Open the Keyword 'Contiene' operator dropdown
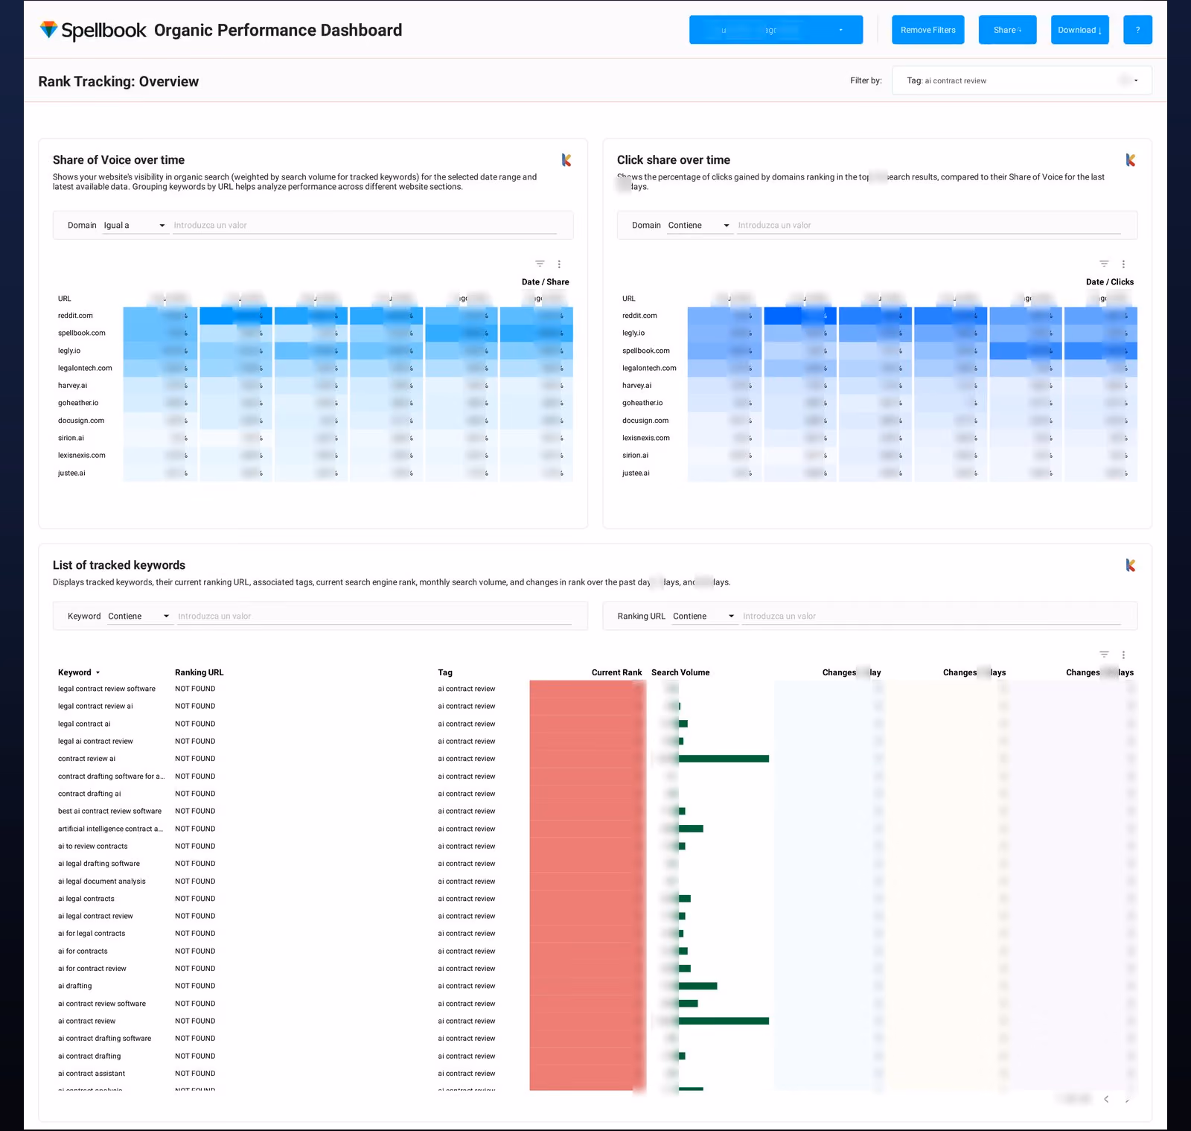Screen dimensions: 1191x1131 pyautogui.click(x=139, y=617)
